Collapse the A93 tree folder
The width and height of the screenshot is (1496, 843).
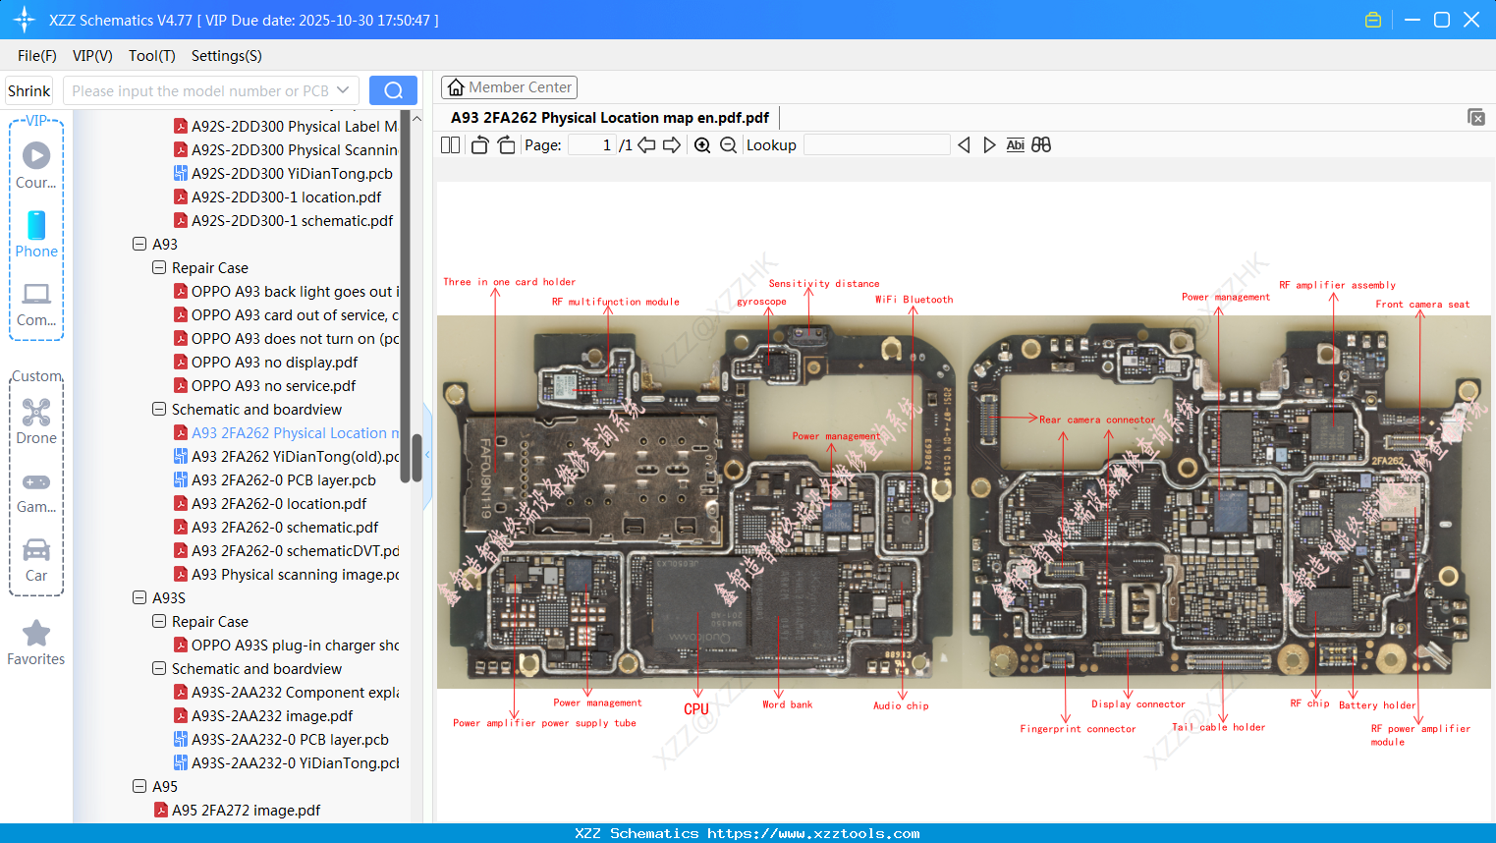click(139, 244)
